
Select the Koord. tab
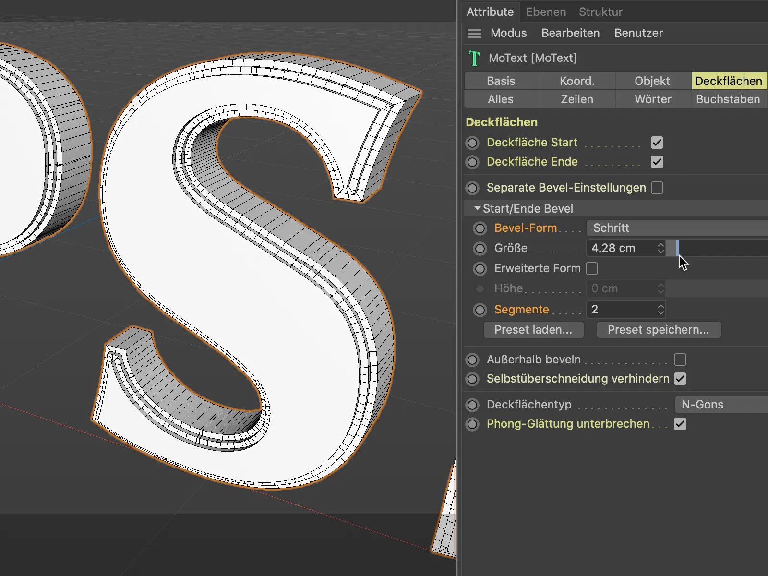pos(577,81)
